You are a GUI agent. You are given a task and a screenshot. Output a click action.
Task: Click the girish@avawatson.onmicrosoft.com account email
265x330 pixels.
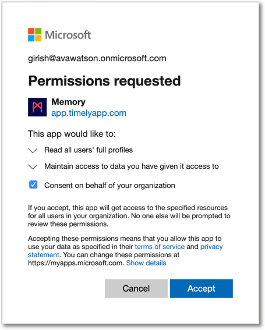97,58
